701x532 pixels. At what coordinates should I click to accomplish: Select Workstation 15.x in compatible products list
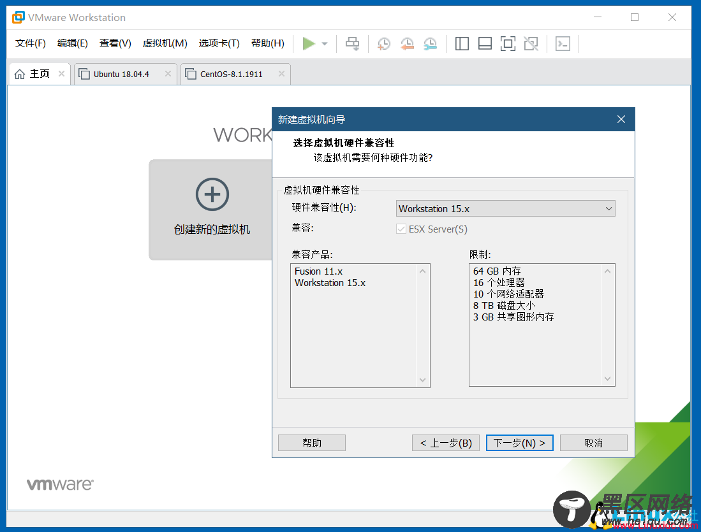pos(330,283)
